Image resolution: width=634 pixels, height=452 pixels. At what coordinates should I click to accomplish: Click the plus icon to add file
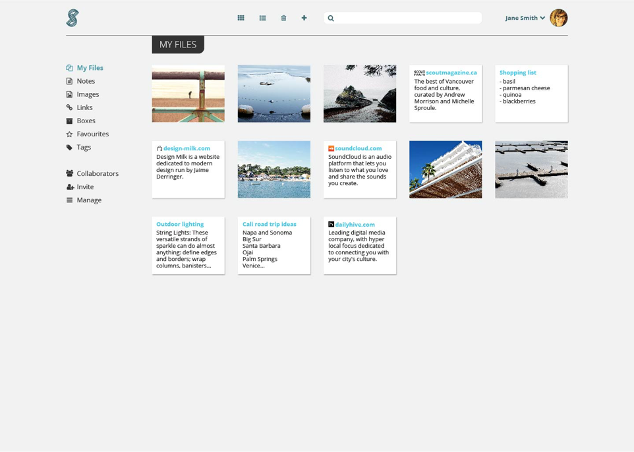pos(304,18)
